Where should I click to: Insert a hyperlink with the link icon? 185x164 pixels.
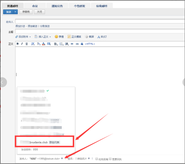tap(77, 44)
